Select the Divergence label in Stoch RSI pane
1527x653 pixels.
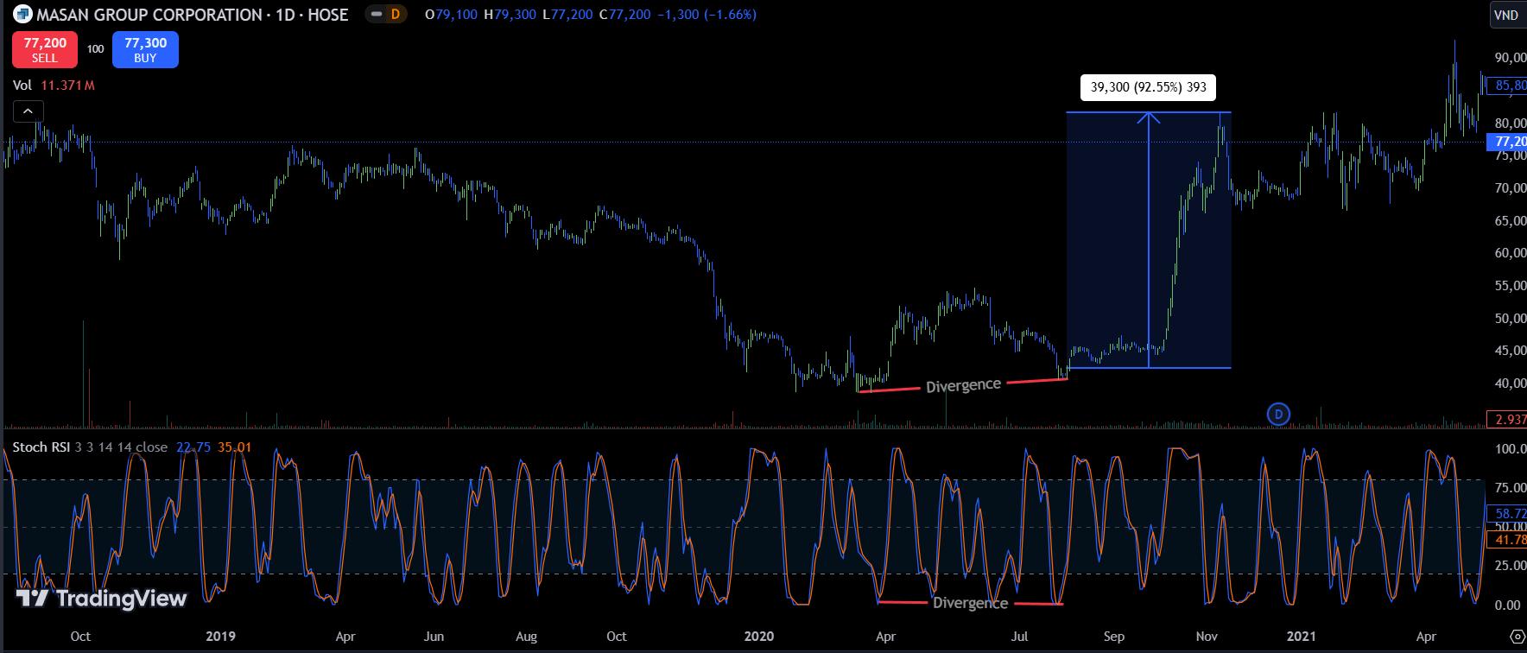970,603
